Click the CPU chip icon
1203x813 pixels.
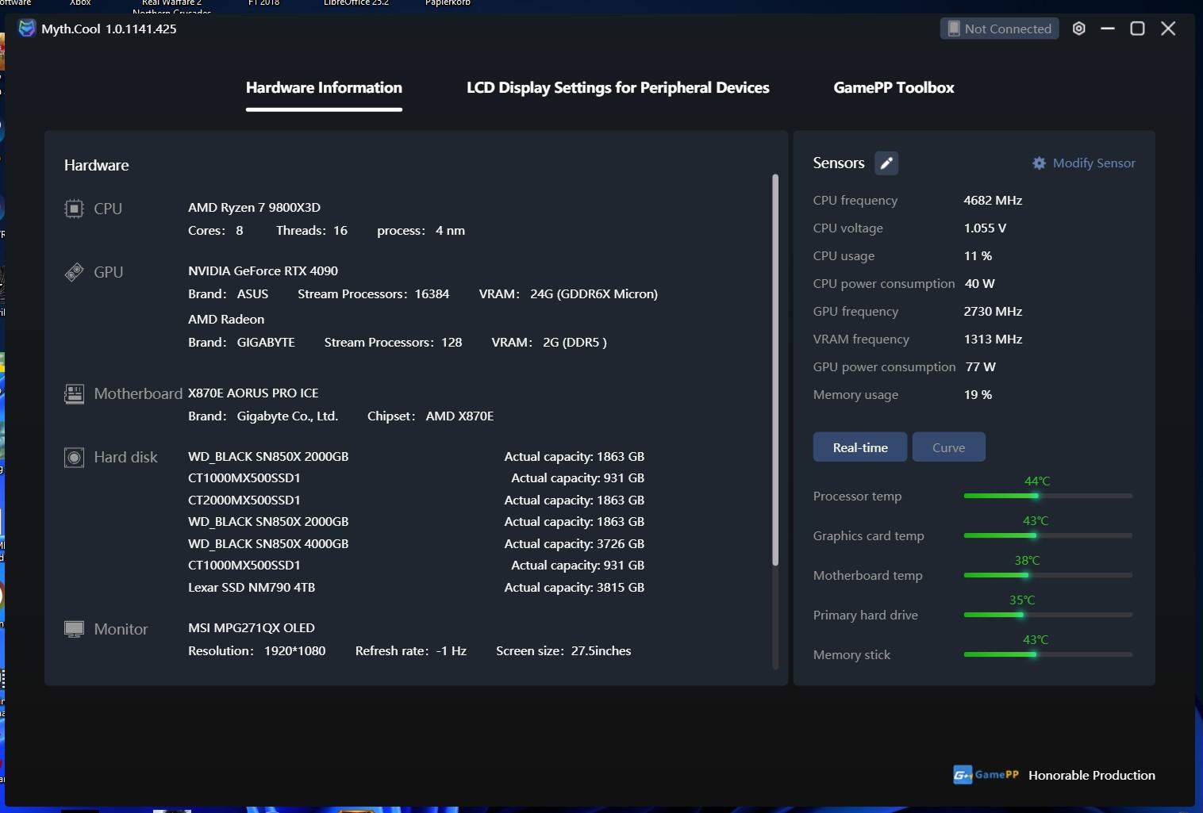74,209
